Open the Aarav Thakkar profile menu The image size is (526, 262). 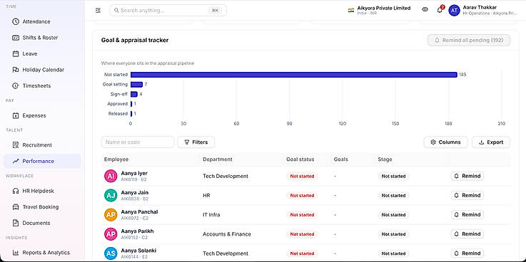[482, 10]
